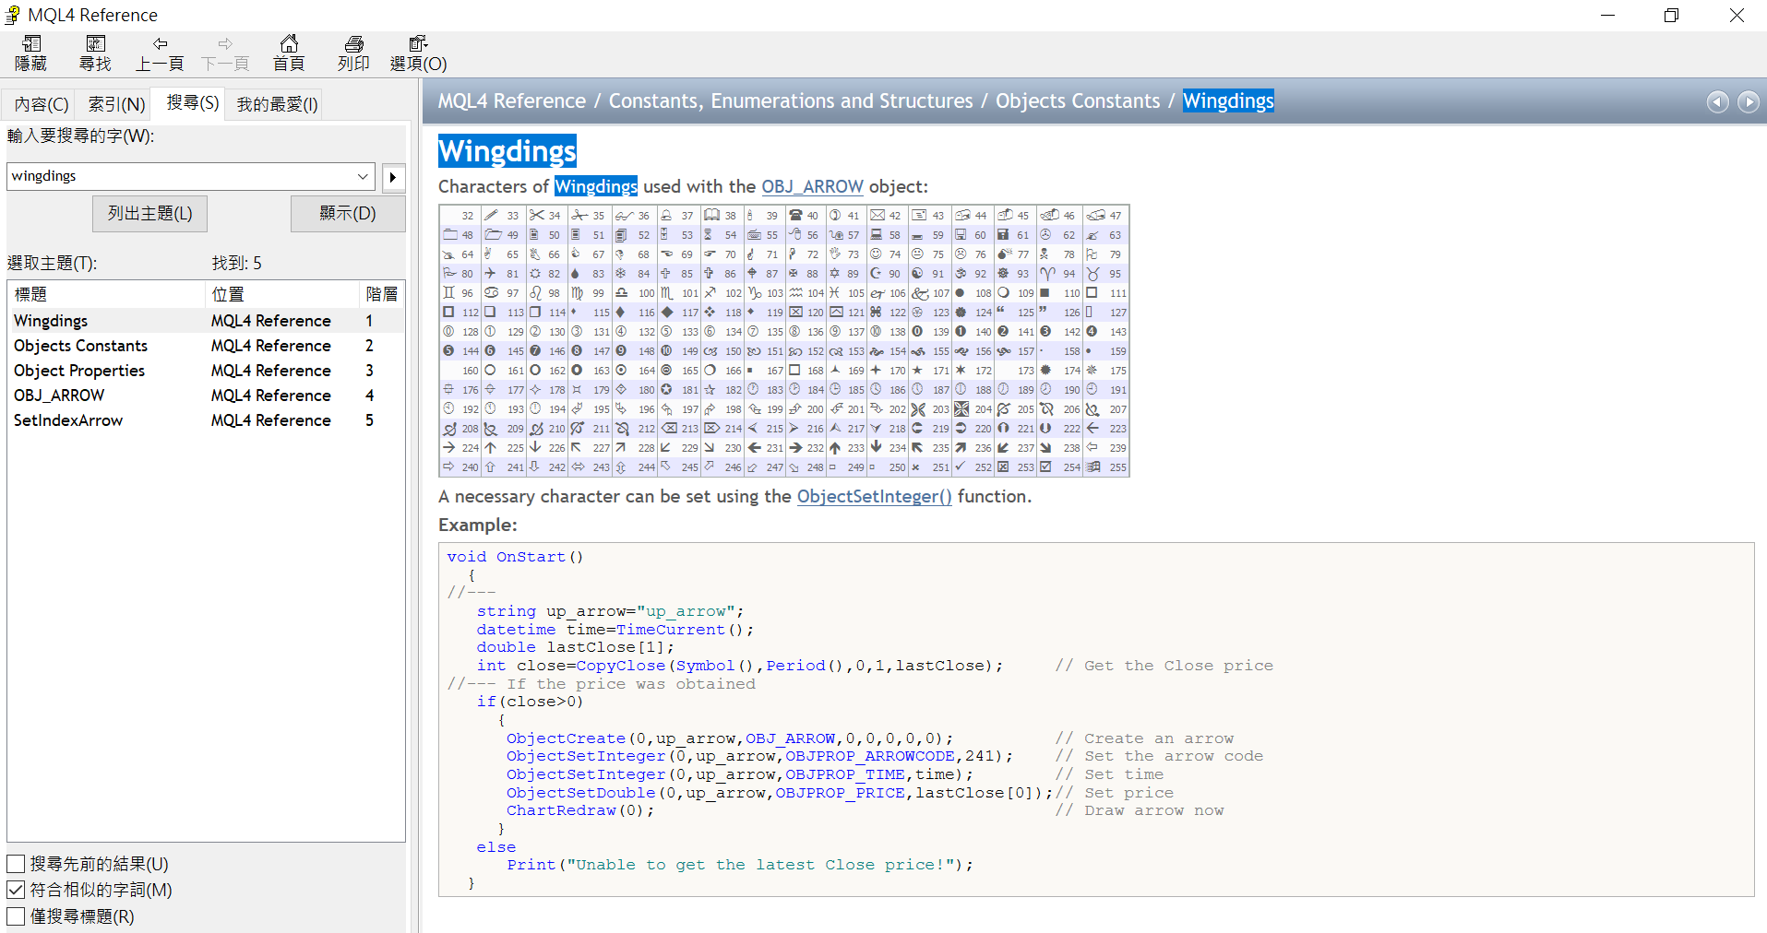Select Objects Constants topic in results
The width and height of the screenshot is (1767, 933).
206,346
